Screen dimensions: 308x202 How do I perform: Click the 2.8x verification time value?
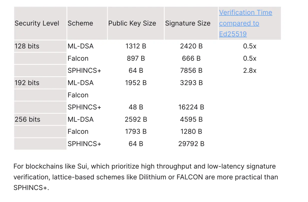point(250,71)
